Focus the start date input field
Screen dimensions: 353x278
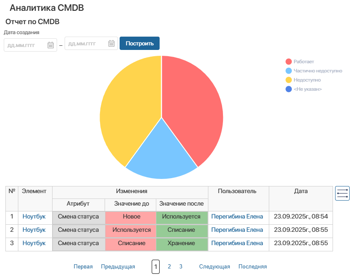click(30, 45)
